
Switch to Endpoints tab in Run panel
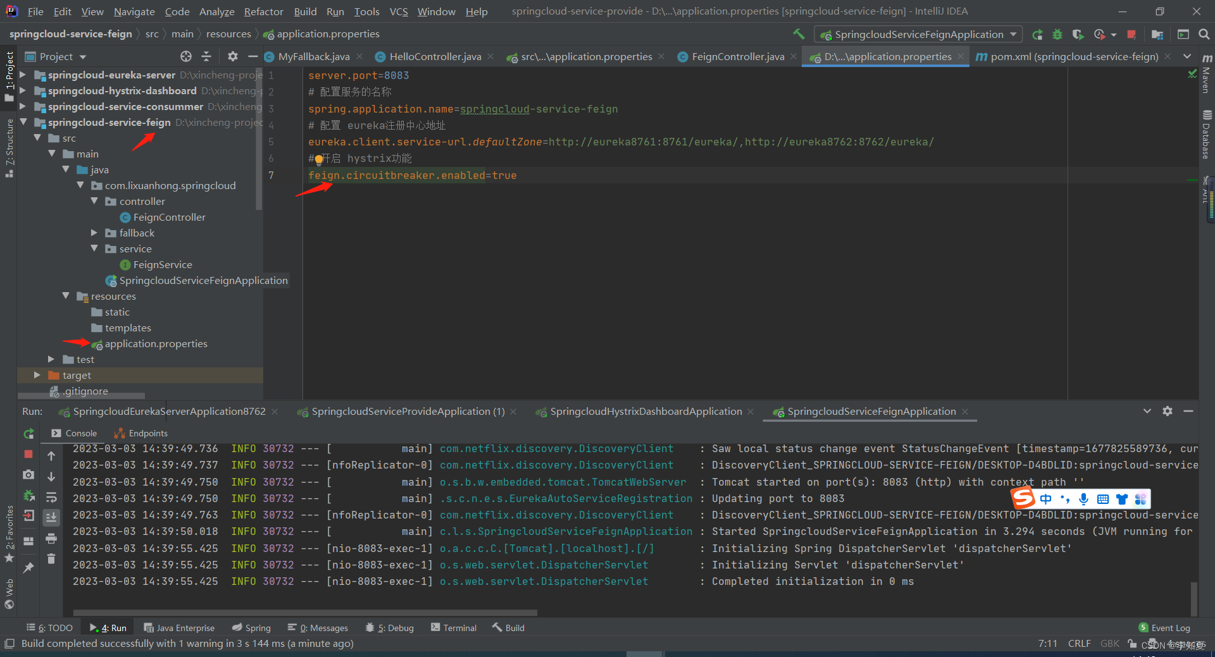(x=141, y=433)
